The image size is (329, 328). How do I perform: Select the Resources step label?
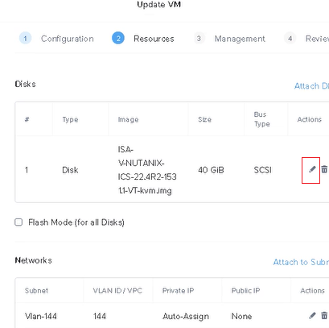154,39
